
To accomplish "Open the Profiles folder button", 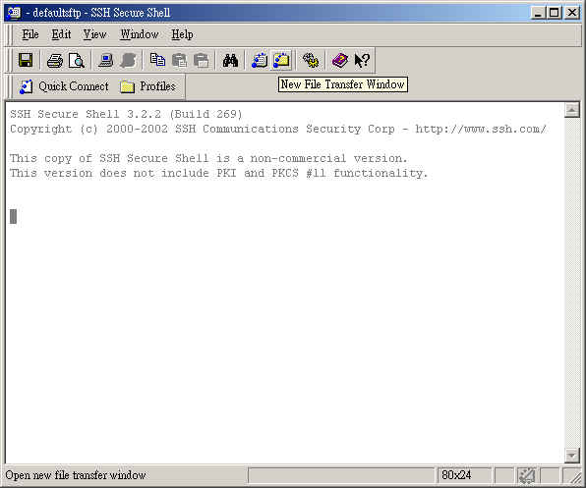I will 148,86.
